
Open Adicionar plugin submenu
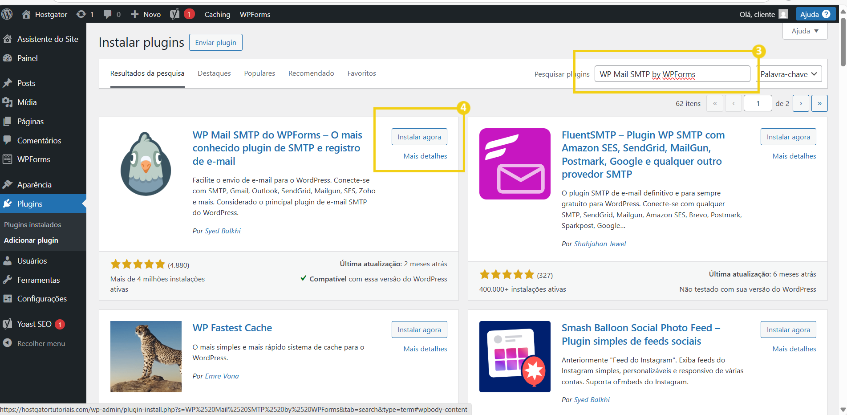coord(31,240)
